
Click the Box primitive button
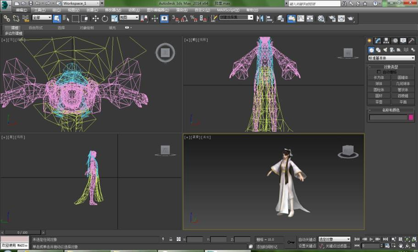click(379, 78)
